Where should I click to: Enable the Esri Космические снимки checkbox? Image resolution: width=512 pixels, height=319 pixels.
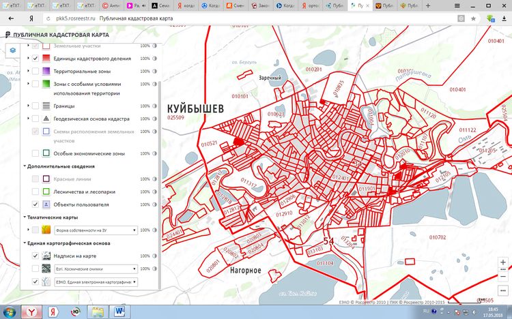pyautogui.click(x=35, y=269)
